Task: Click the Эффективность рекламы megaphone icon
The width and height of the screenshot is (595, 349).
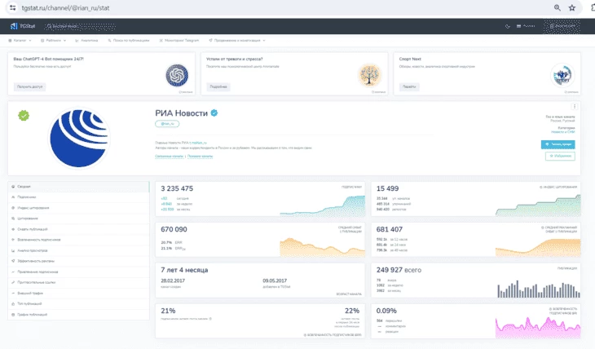Action: click(x=13, y=261)
